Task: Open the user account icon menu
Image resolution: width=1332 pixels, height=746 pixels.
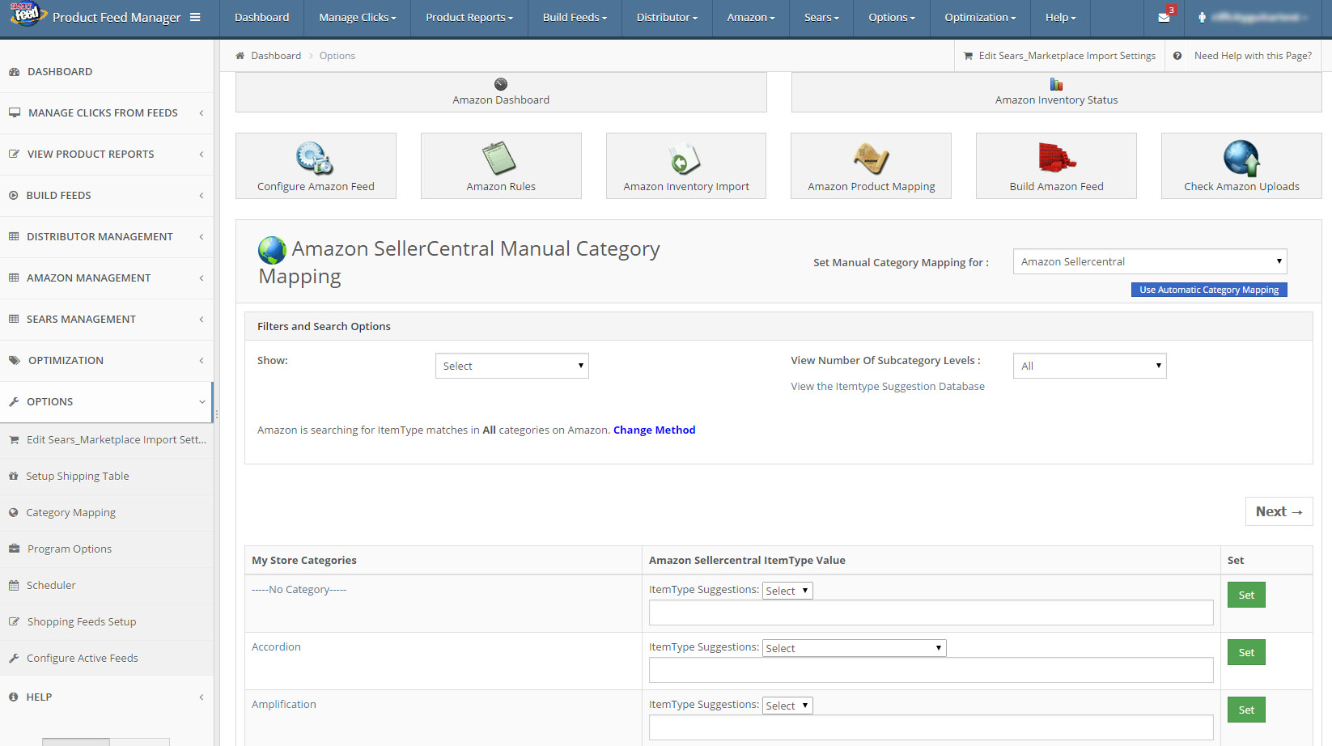Action: click(1202, 17)
